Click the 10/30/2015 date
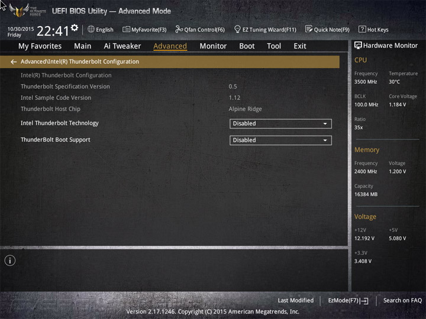 [x=21, y=29]
